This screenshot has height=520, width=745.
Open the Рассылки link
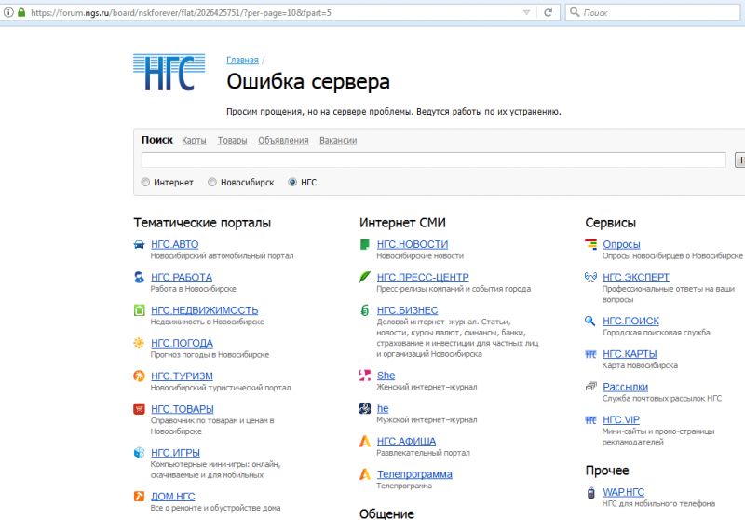coord(625,387)
